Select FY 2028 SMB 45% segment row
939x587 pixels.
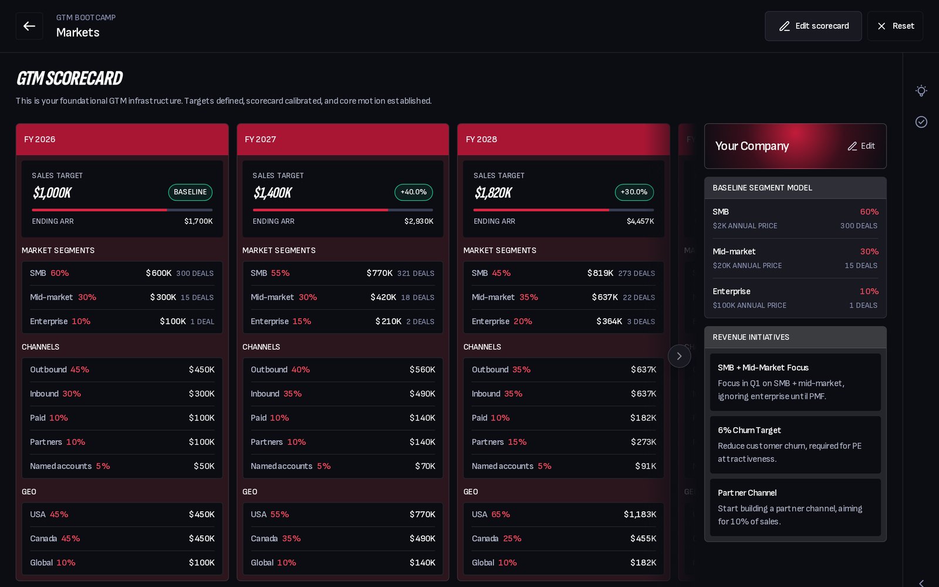click(x=563, y=274)
